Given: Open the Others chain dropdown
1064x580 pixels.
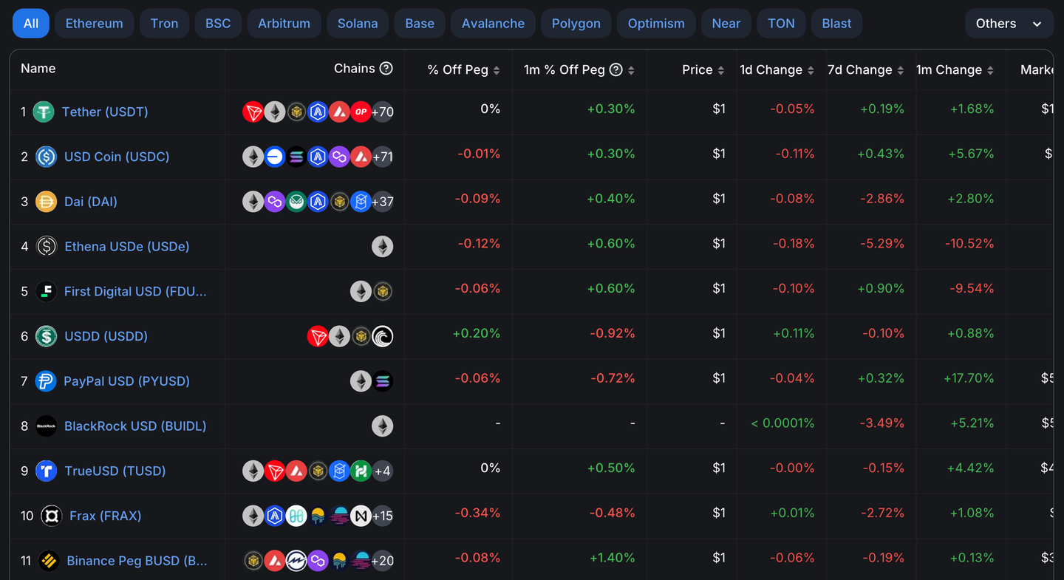Looking at the screenshot, I should [1009, 24].
